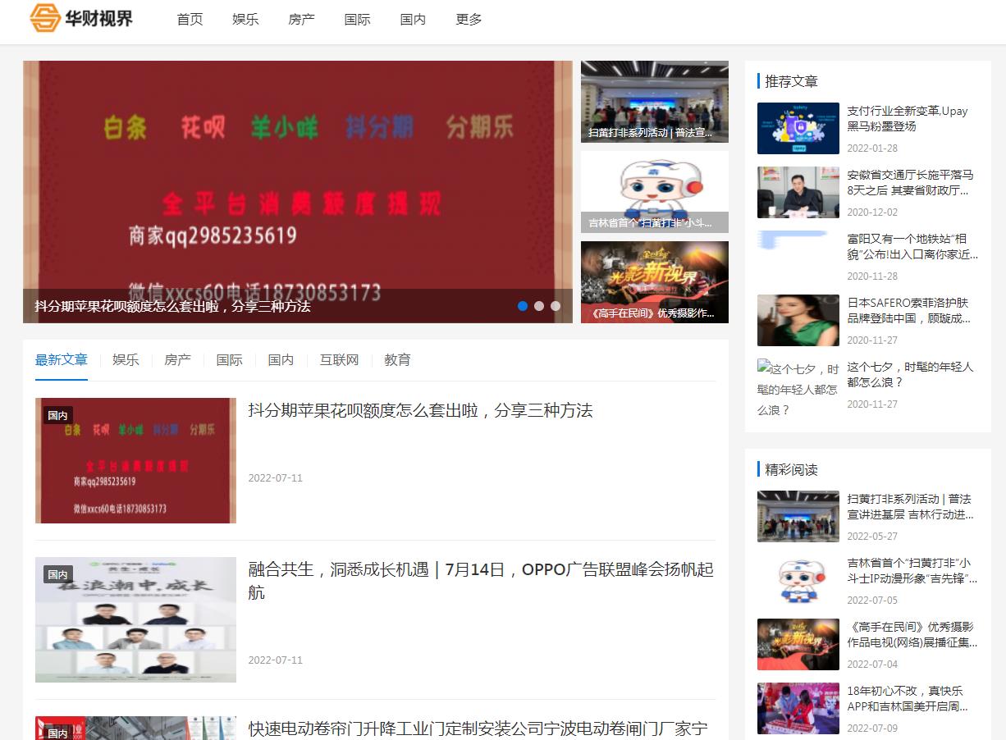Viewport: 1006px width, 740px height.
Task: Click the 国内 tag on the 卷帘门 article image
Action: coord(57,733)
